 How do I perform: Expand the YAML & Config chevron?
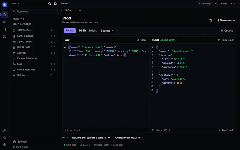tap(55, 36)
